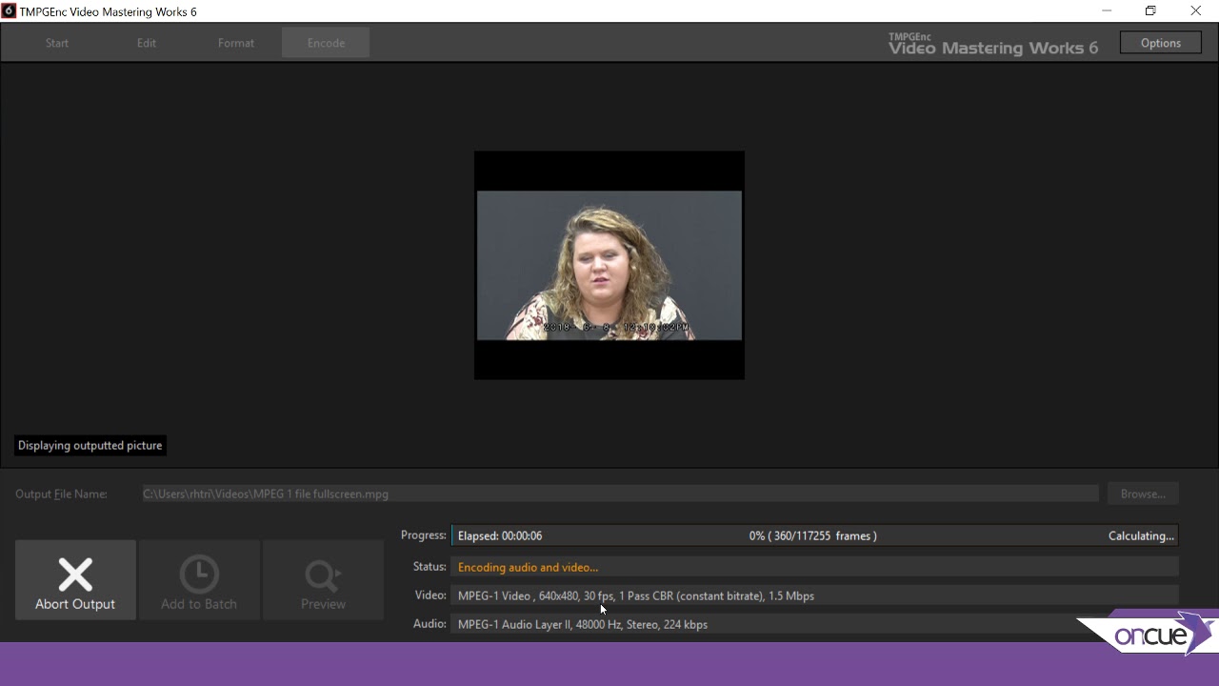This screenshot has width=1219, height=686.
Task: Click the 'MPEG-1 Audio Layer II' audio info text
Action: pyautogui.click(x=583, y=624)
